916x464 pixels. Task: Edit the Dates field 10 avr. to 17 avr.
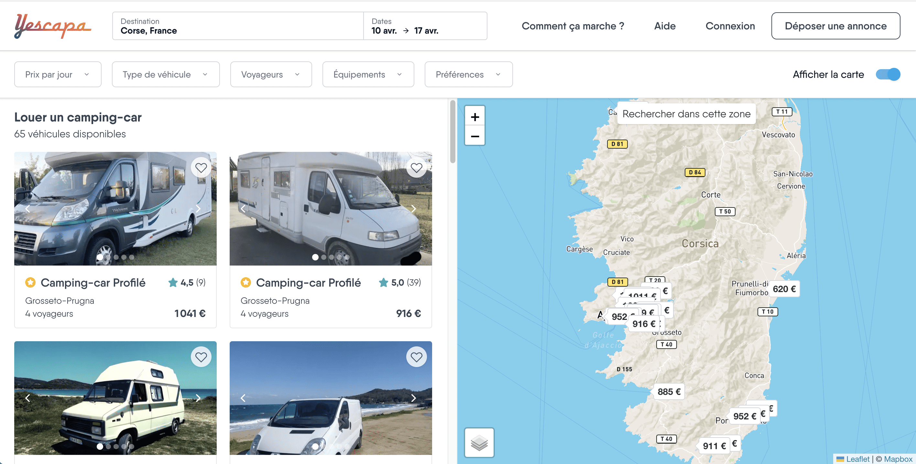point(425,26)
